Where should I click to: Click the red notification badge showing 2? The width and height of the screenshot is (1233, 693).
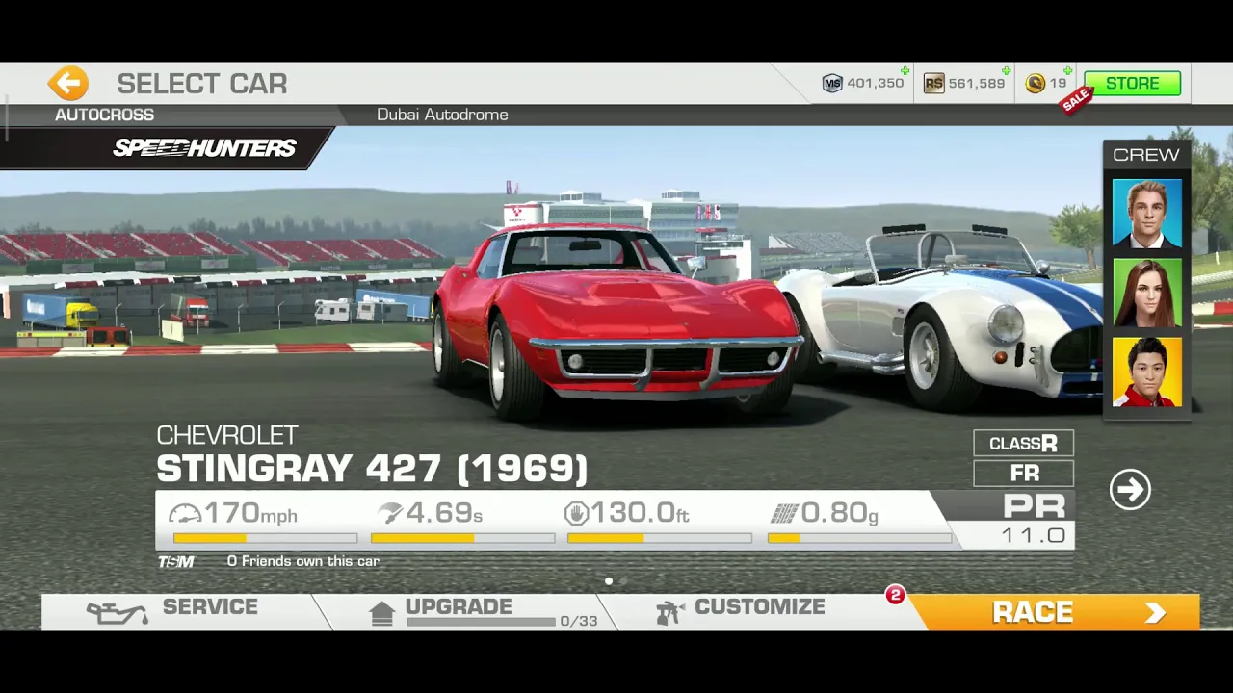point(895,595)
